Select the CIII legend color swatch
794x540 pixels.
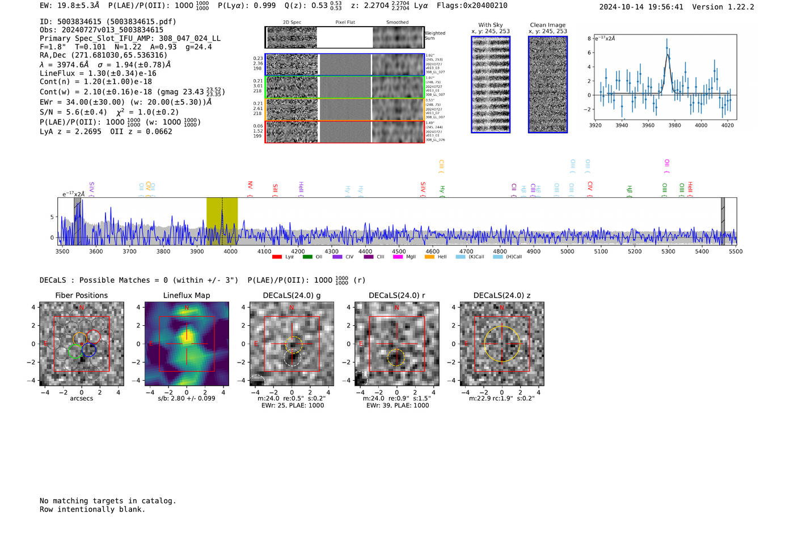coord(369,257)
